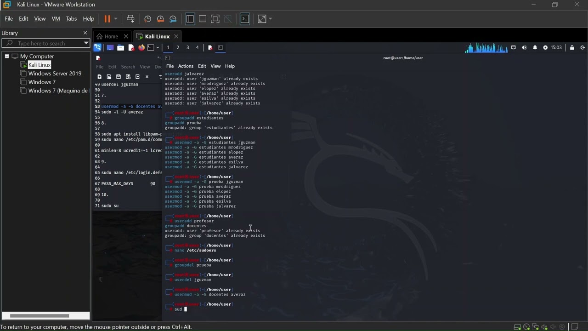
Task: Open stretch guest dropdown arrow
Action: (270, 19)
